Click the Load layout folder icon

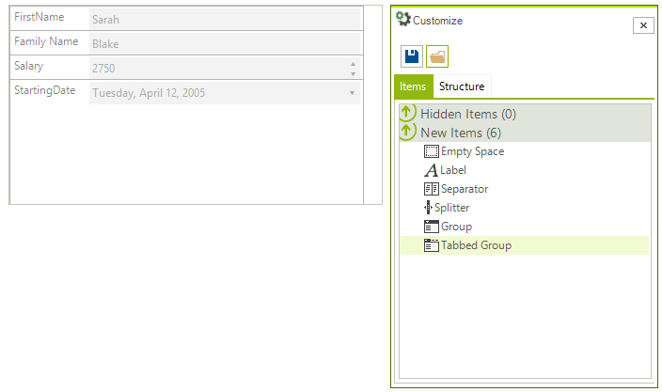[437, 56]
